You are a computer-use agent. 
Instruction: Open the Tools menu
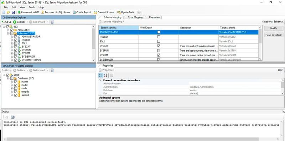pos(32,7)
